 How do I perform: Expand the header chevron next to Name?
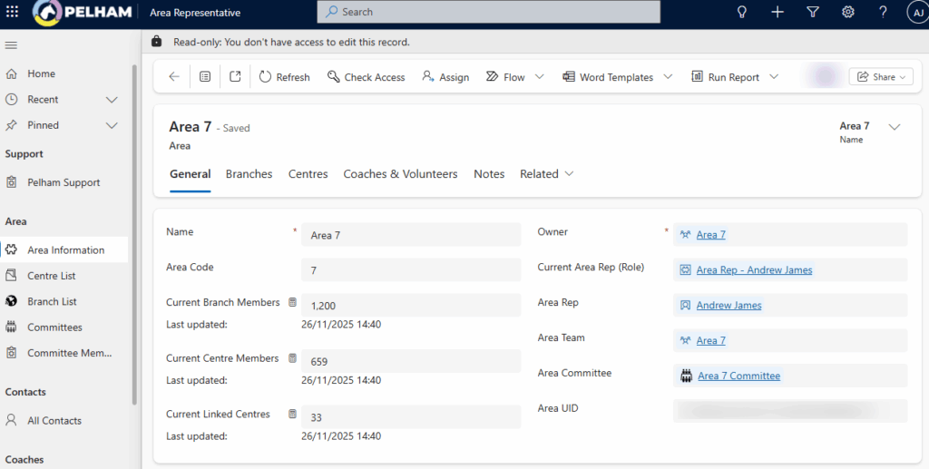[895, 127]
